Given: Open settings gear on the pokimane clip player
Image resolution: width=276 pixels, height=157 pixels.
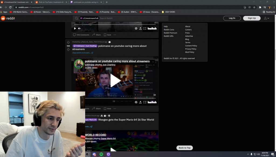Looking at the screenshot, I should click(x=136, y=102).
